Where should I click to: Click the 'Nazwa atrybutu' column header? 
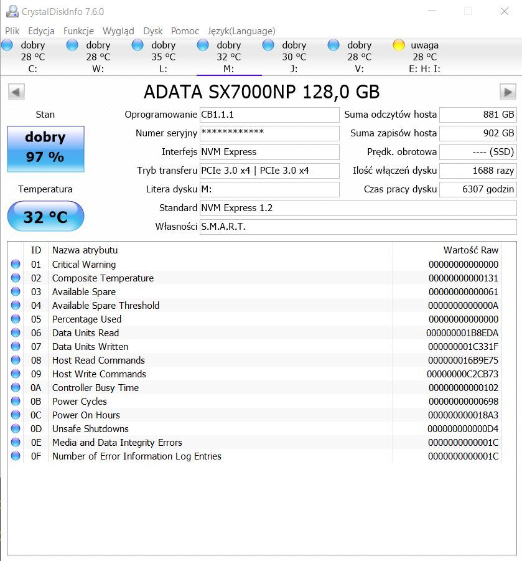tap(85, 250)
